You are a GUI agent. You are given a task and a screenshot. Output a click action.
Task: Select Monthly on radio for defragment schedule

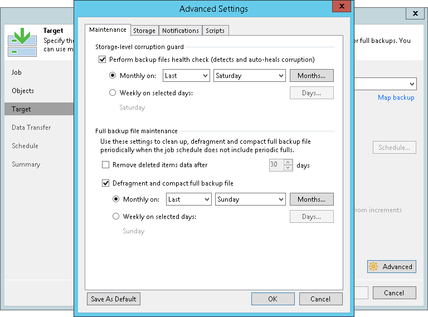coord(116,199)
